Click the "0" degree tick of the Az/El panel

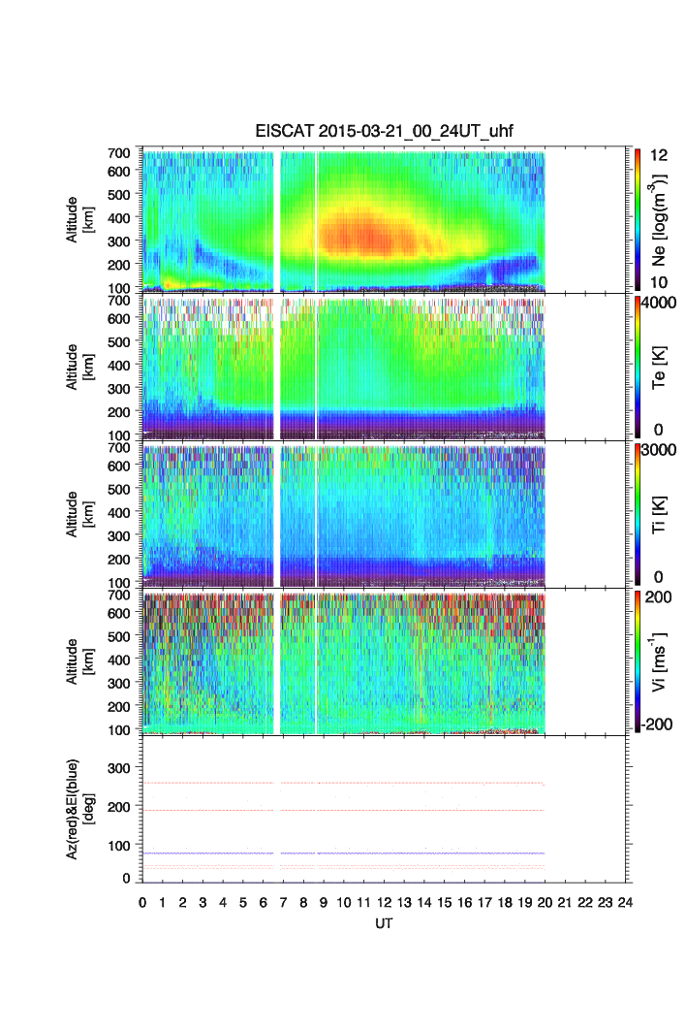(127, 879)
